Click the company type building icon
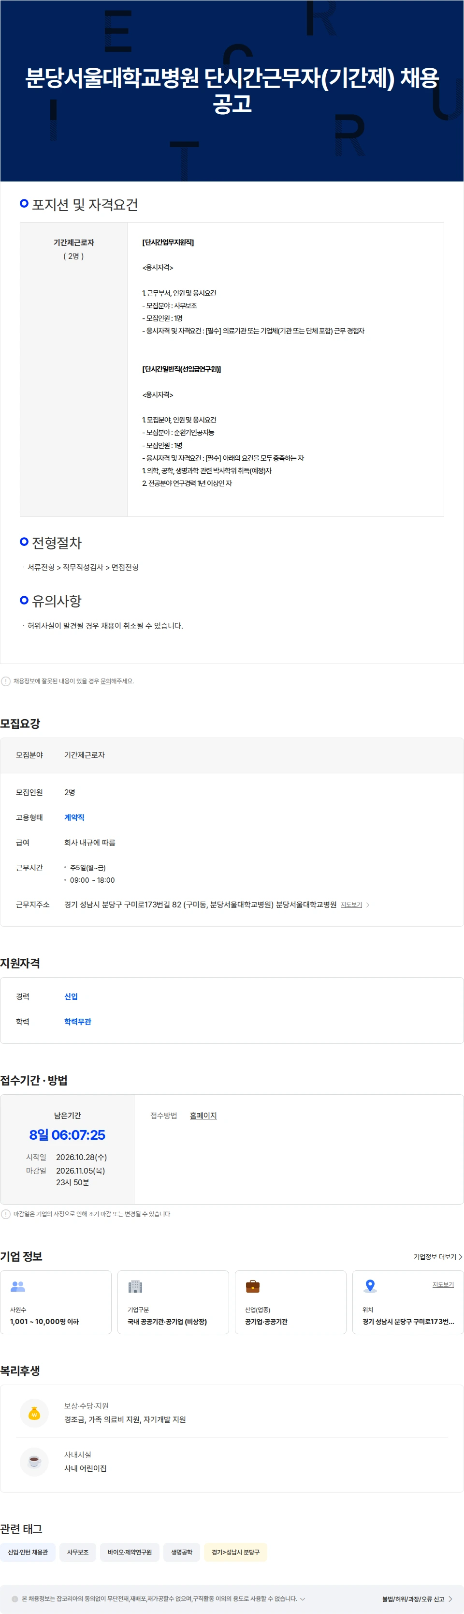464x1614 pixels. [x=135, y=1286]
